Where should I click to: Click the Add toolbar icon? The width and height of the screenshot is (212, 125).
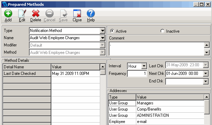8,13
